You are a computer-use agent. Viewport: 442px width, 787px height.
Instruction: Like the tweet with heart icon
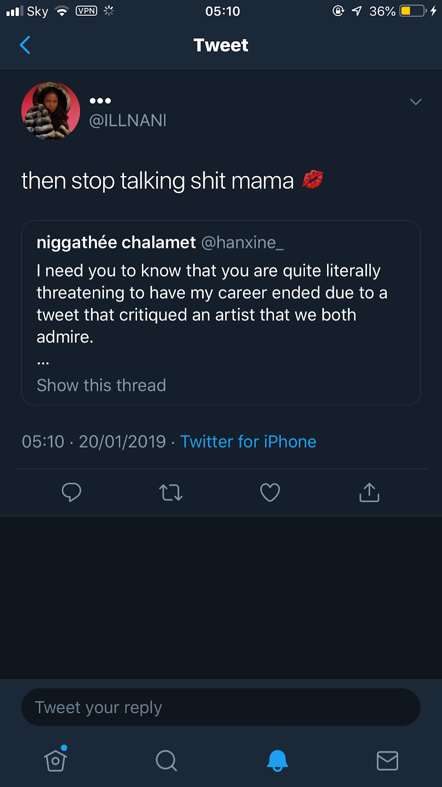[270, 492]
